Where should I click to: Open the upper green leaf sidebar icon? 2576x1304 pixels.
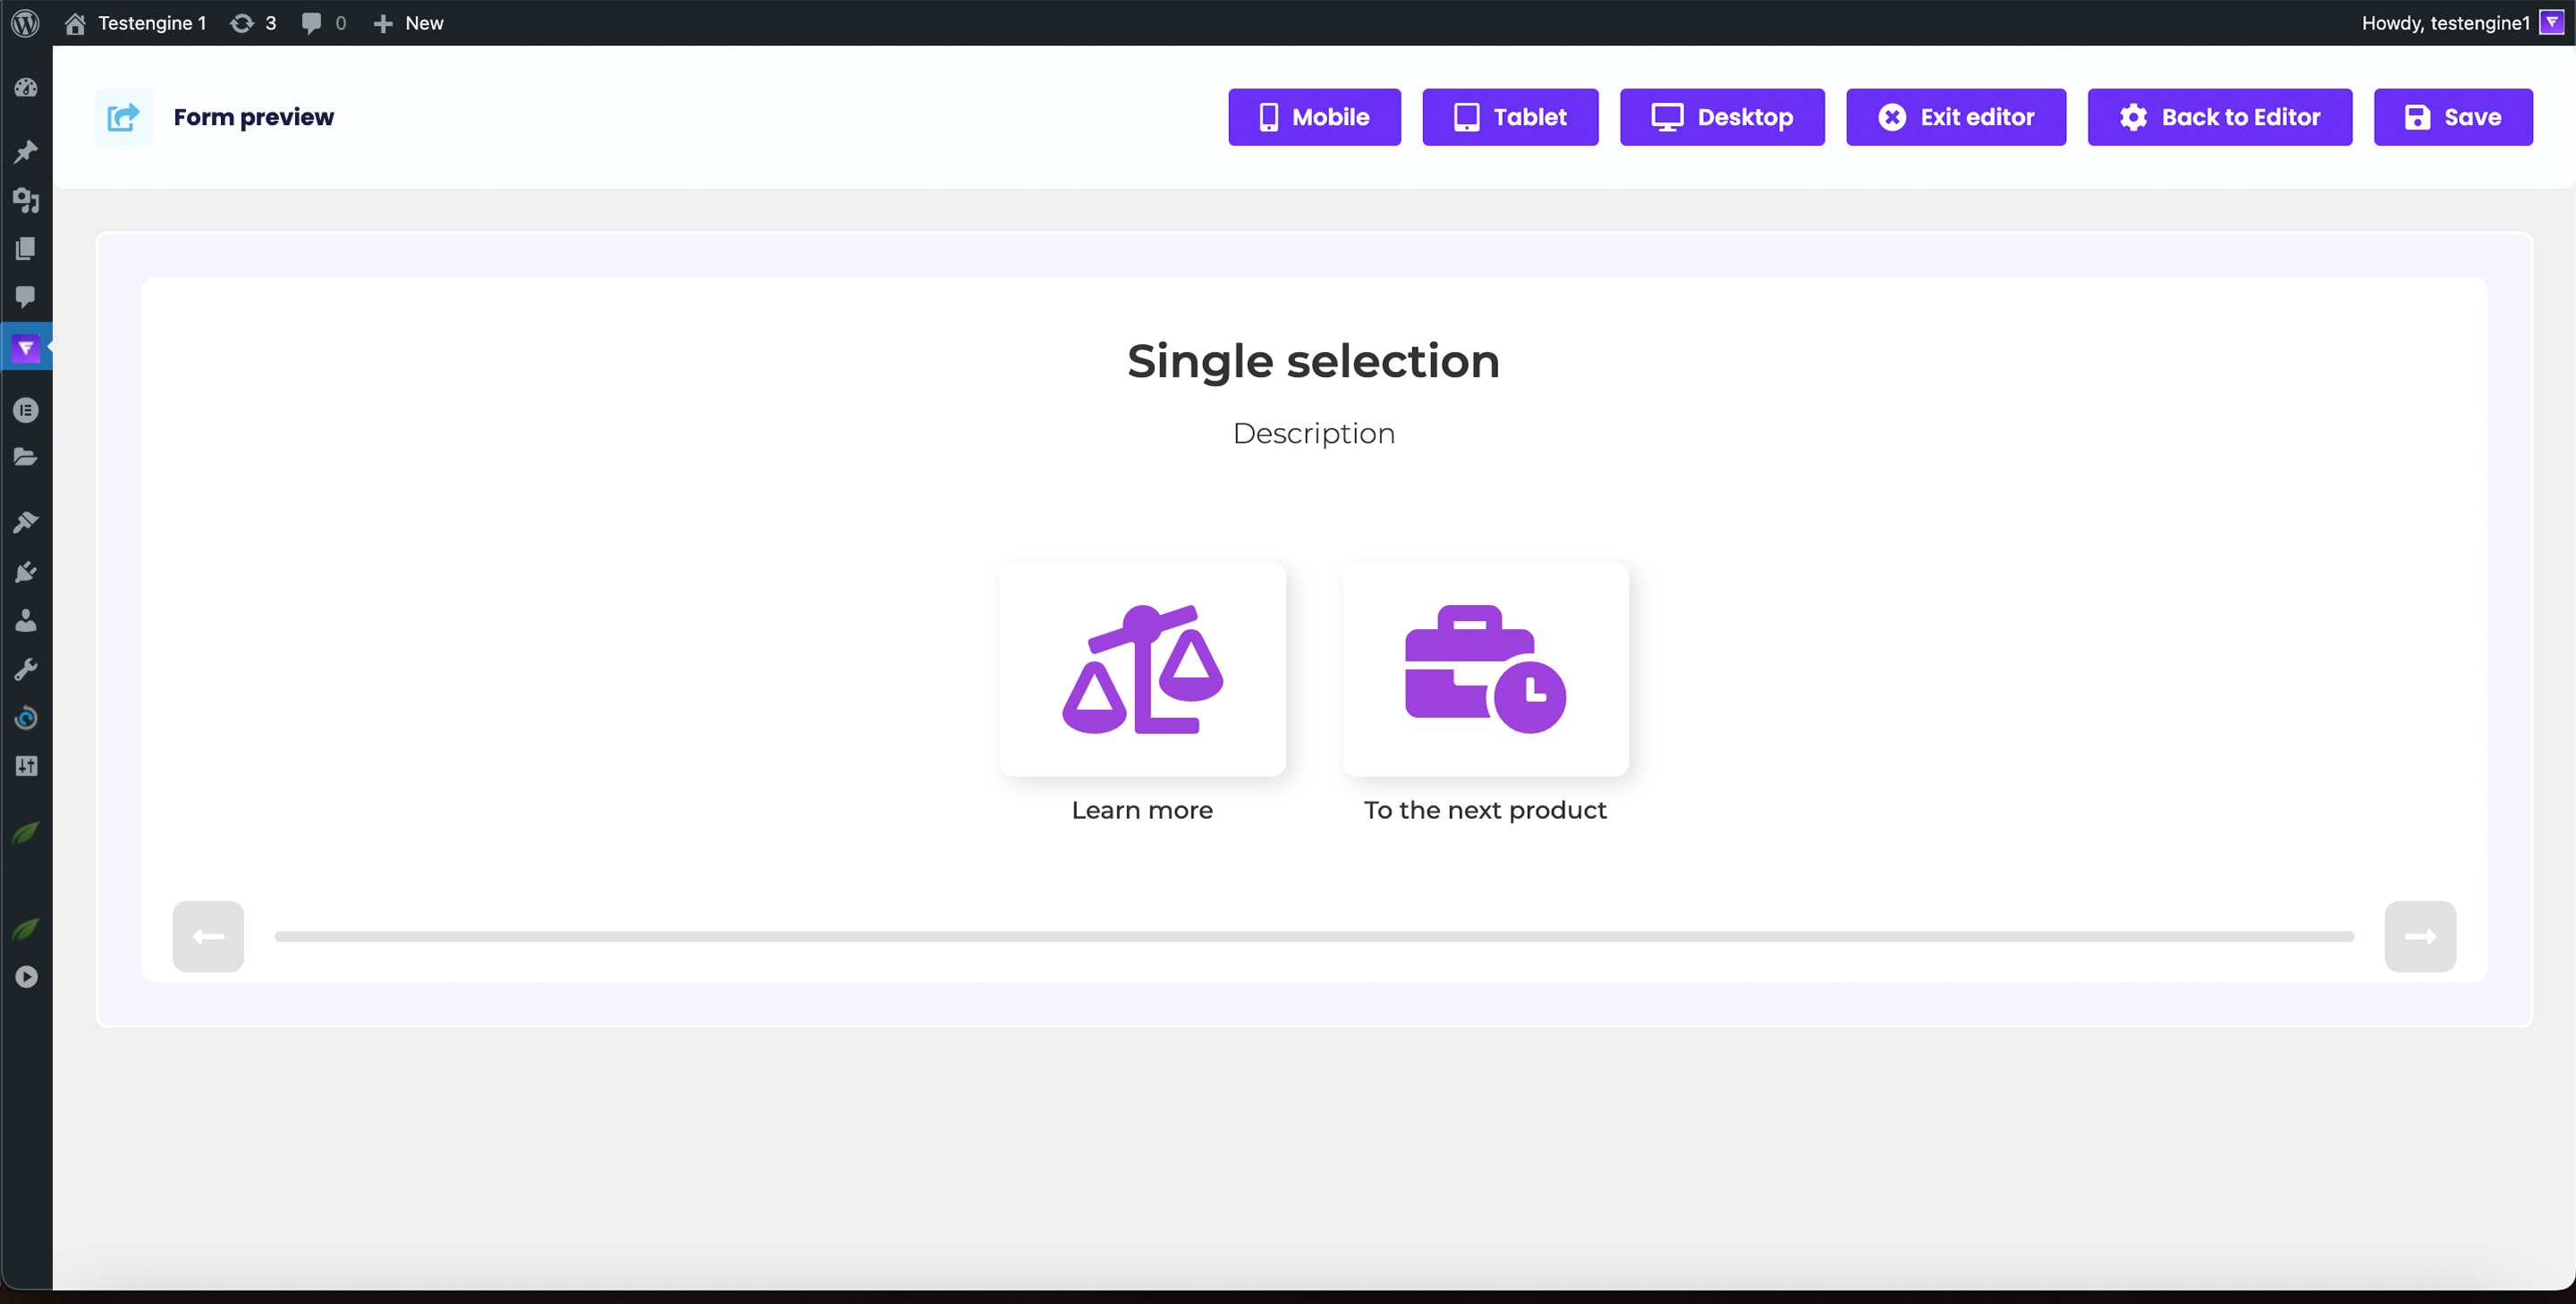click(x=26, y=831)
